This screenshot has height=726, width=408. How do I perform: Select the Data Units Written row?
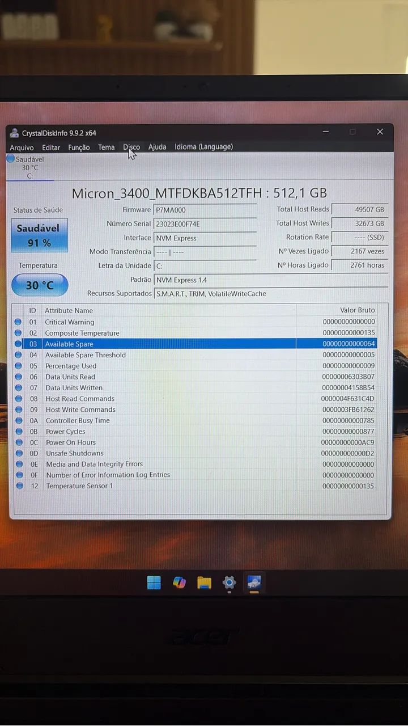click(x=195, y=388)
